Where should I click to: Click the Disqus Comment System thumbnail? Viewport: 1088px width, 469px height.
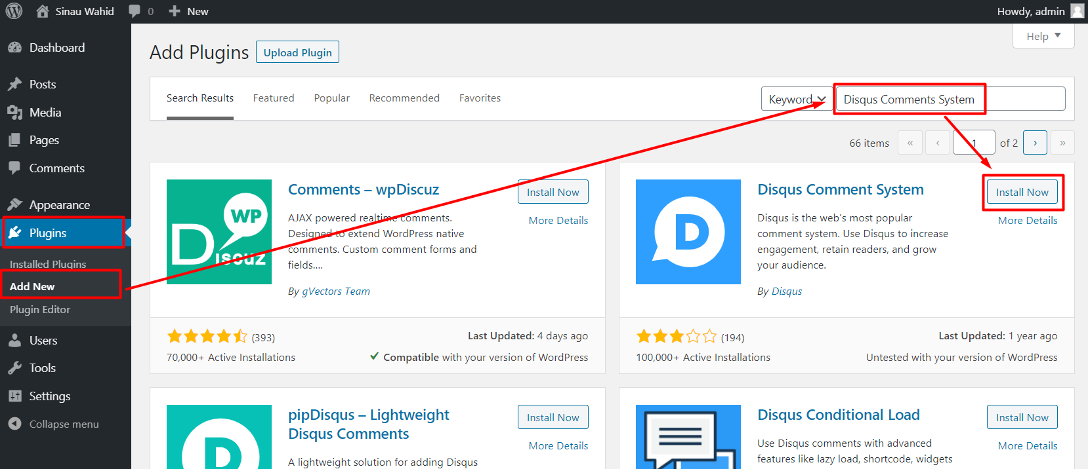tap(688, 232)
